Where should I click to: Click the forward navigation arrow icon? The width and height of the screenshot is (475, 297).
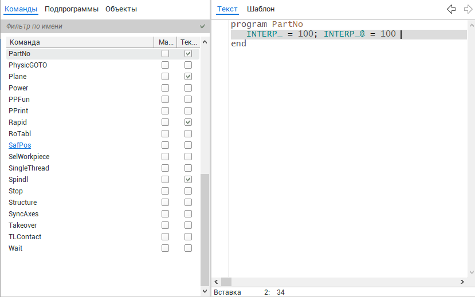(468, 9)
